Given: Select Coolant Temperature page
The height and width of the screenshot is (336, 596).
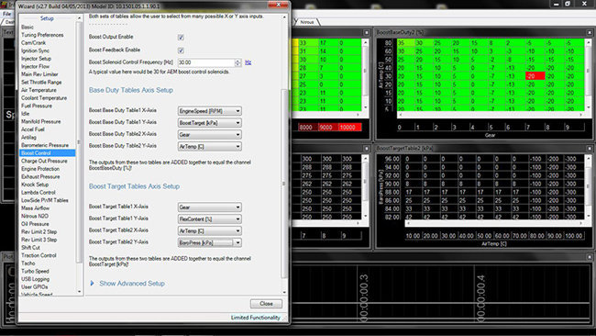Looking at the screenshot, I should (44, 98).
